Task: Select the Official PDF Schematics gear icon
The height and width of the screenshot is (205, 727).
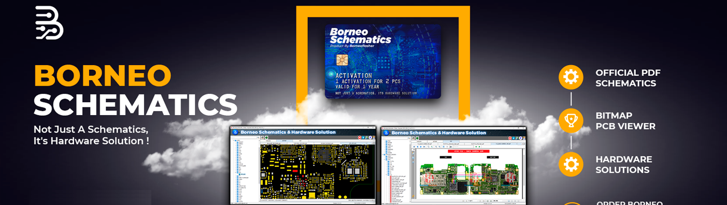Action: click(x=571, y=77)
